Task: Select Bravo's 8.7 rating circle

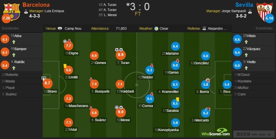Action: pyautogui.click(x=48, y=83)
